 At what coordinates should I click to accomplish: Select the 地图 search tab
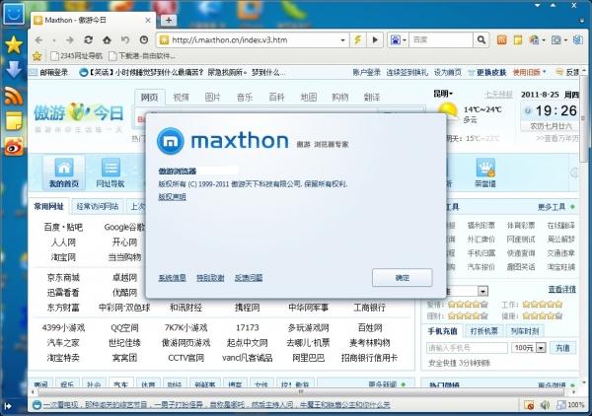point(309,98)
